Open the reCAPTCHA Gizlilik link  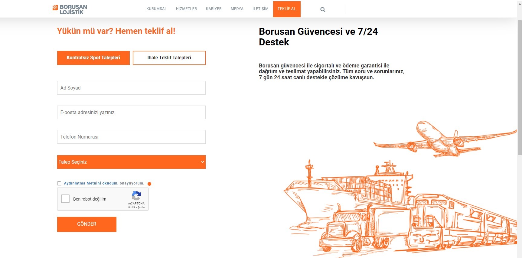click(x=132, y=207)
